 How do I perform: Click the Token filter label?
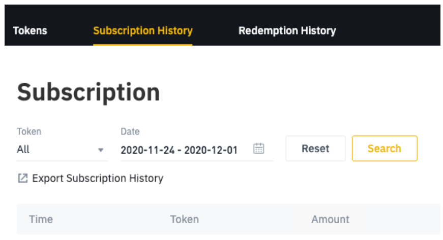[x=29, y=131]
